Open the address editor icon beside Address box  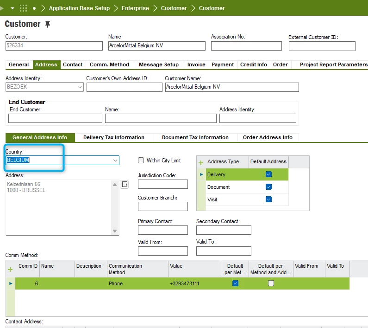point(125,184)
